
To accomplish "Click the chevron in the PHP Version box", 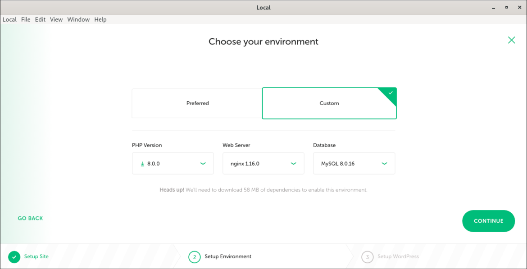I will (203, 164).
